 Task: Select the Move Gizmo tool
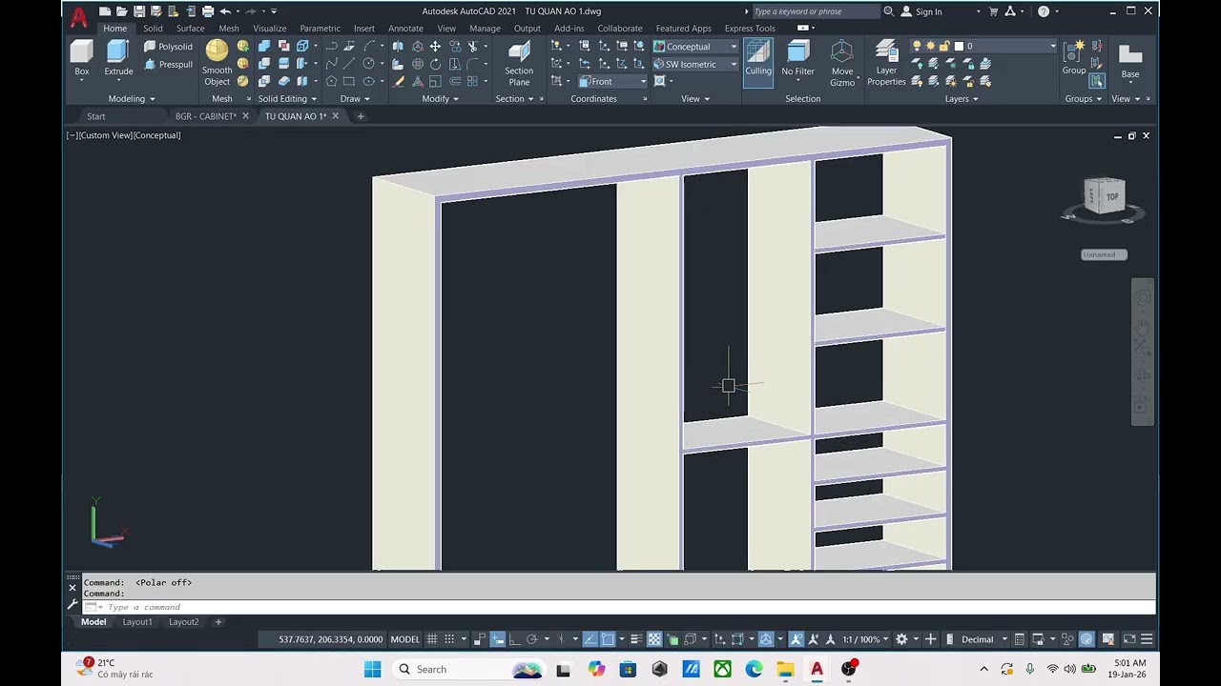[x=842, y=63]
